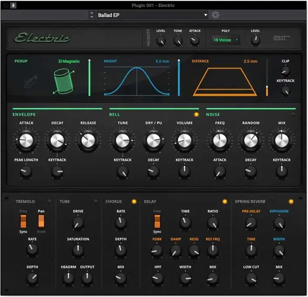Image resolution: width=308 pixels, height=297 pixels.
Task: Flip the Delay Free/Sync switch
Action: coord(157,221)
